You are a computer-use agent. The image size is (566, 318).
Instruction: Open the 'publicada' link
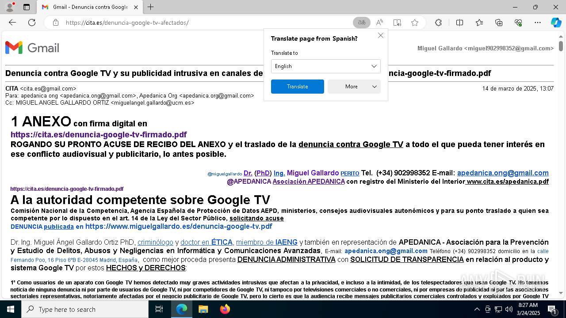(x=59, y=227)
